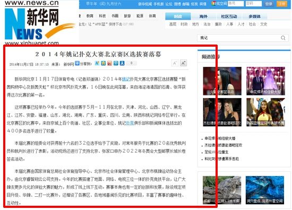Screen dimensions: 292x210
Task: Increase article font size (A+)
Action: pyautogui.click(x=183, y=63)
